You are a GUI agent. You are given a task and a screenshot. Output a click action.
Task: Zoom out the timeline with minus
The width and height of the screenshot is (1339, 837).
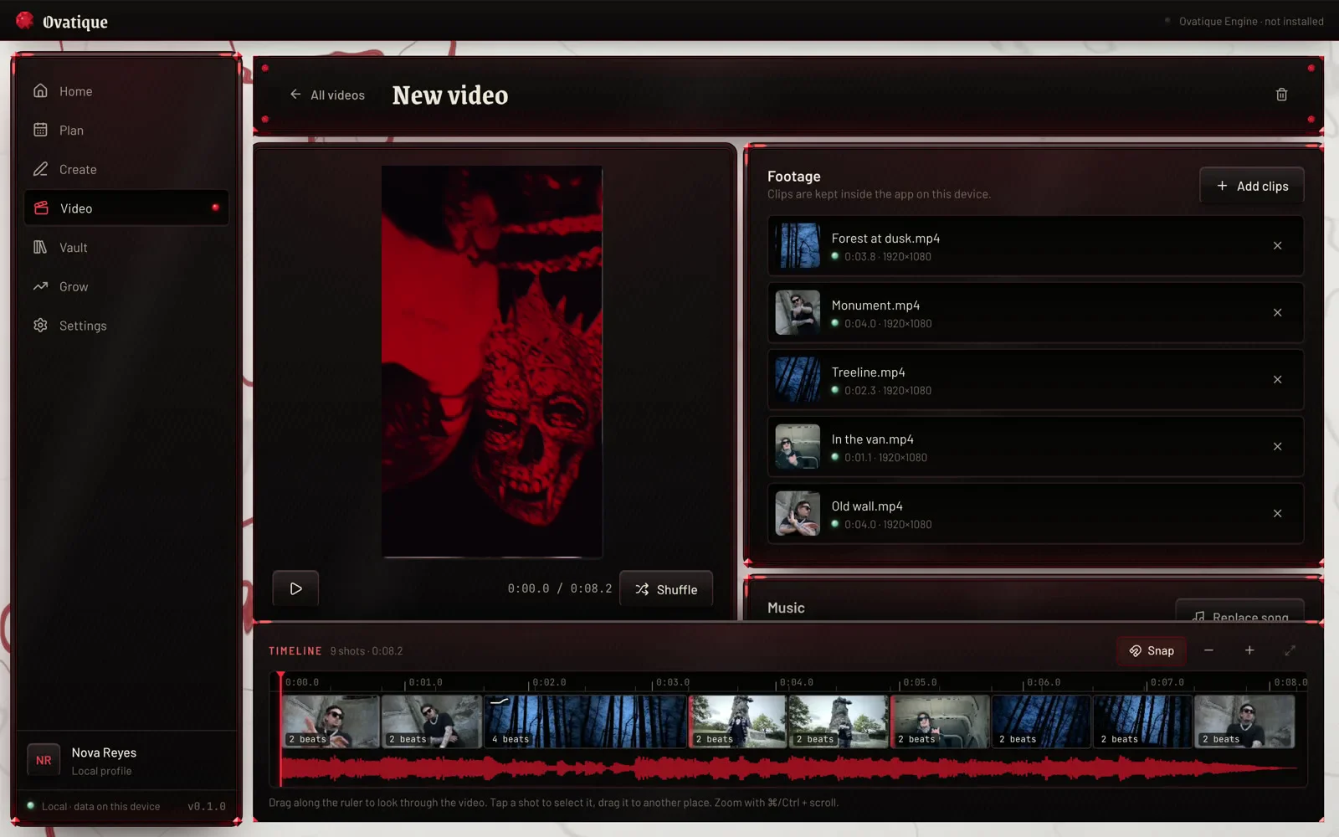tap(1208, 650)
